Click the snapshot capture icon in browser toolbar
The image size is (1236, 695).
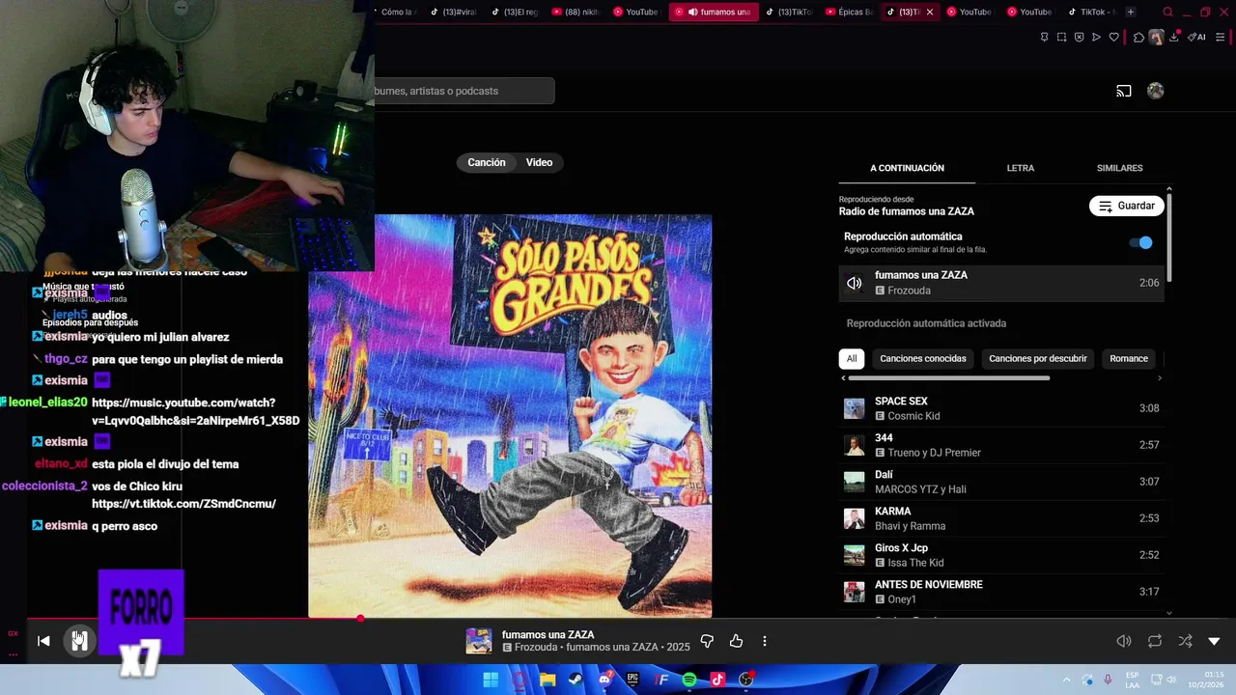coord(1061,37)
